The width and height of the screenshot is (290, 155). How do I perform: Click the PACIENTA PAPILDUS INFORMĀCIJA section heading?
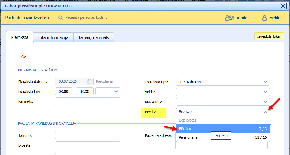click(47, 123)
